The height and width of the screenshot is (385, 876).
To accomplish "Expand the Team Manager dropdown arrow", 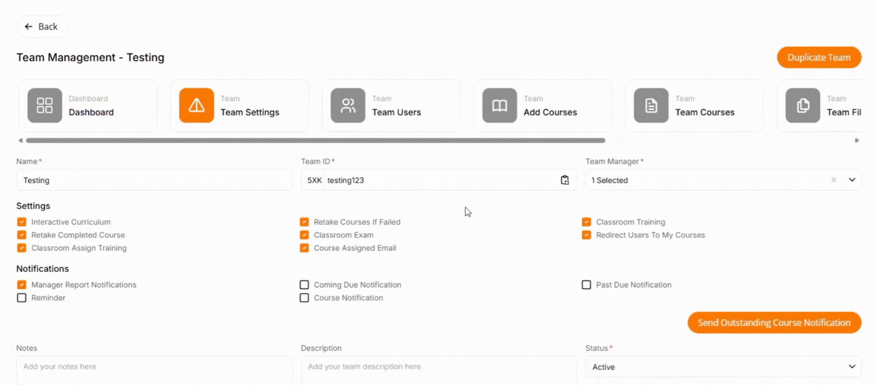I will (852, 180).
